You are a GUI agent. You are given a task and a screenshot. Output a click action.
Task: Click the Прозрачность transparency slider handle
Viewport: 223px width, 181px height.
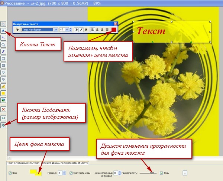(x=152, y=173)
